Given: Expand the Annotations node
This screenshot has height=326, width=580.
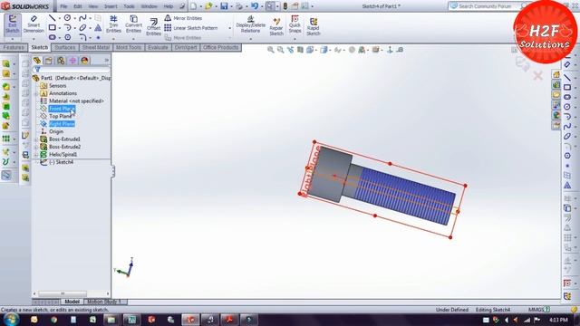Looking at the screenshot, I should point(36,93).
